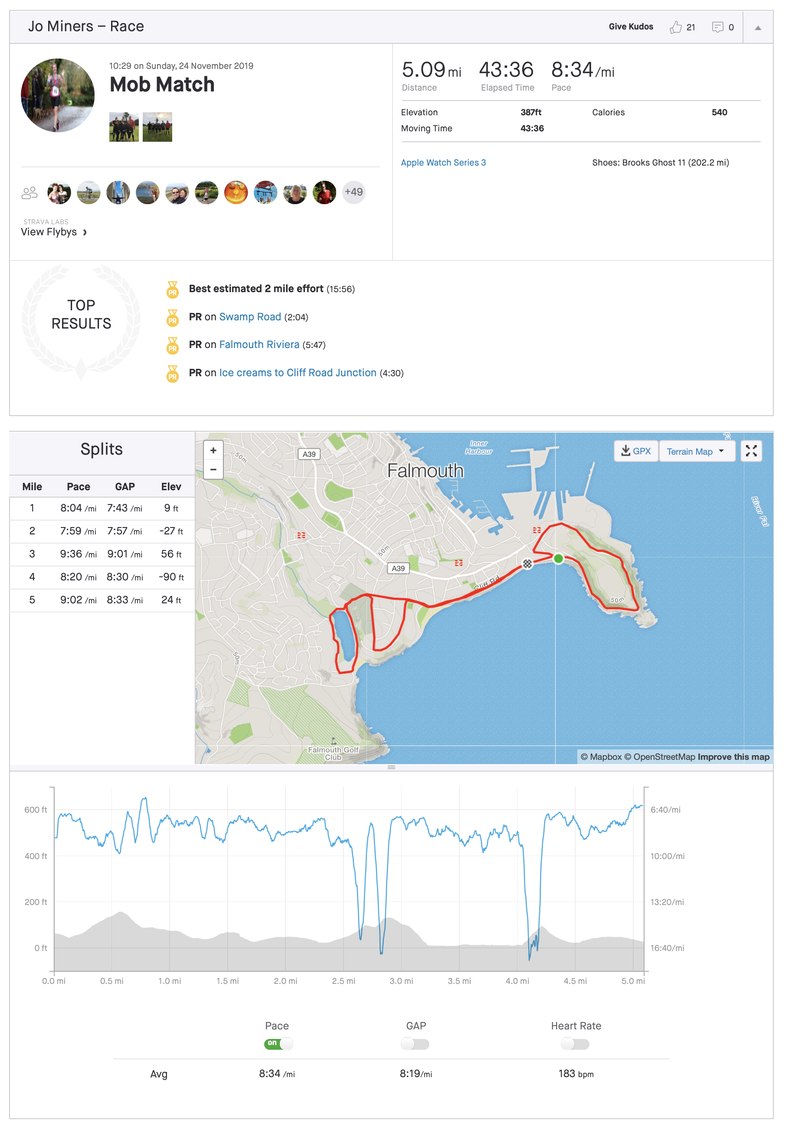Select mile 3 split row
Image resolution: width=792 pixels, height=1133 pixels.
click(x=102, y=554)
